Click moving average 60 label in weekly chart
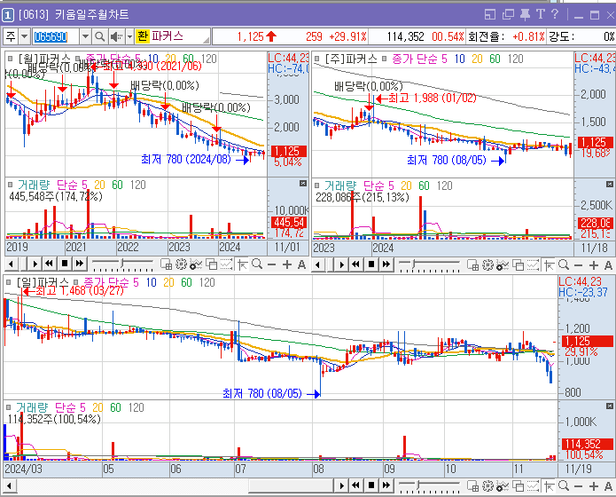The width and height of the screenshot is (616, 497). click(x=495, y=59)
